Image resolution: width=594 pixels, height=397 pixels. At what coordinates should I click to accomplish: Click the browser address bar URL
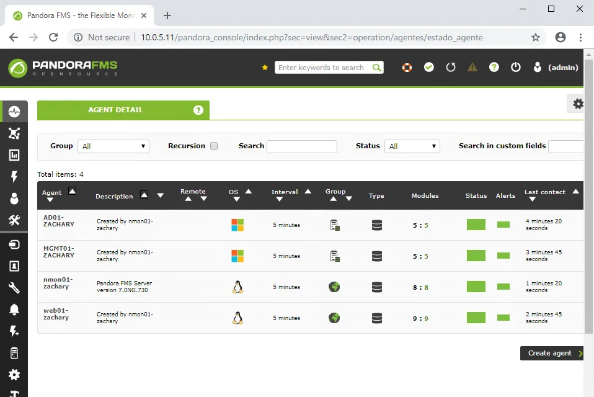(x=312, y=37)
